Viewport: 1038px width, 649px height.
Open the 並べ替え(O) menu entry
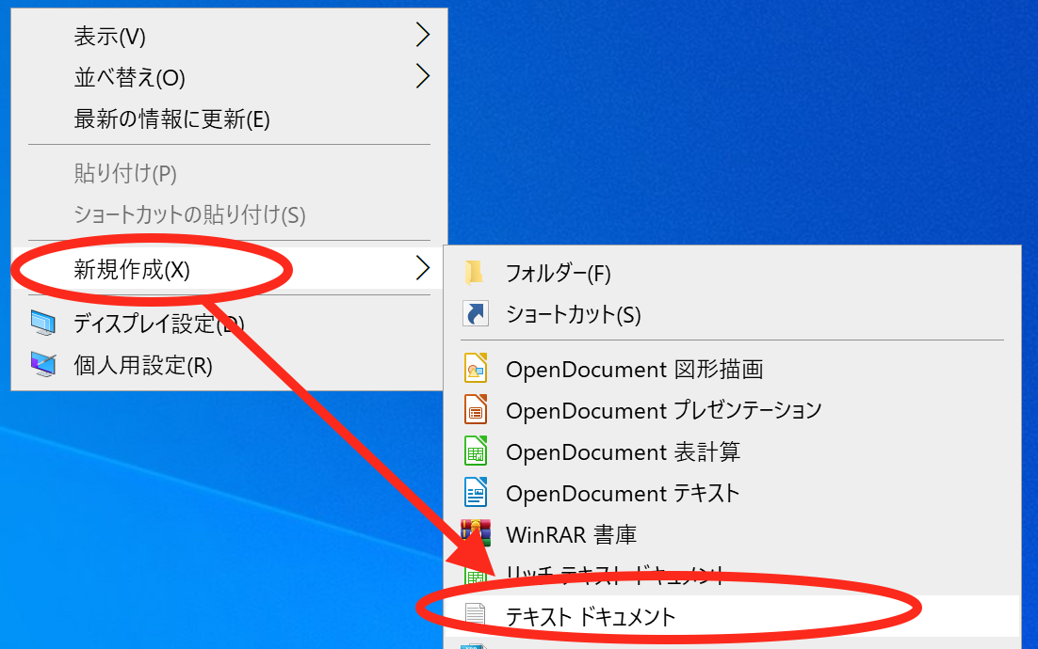[229, 77]
